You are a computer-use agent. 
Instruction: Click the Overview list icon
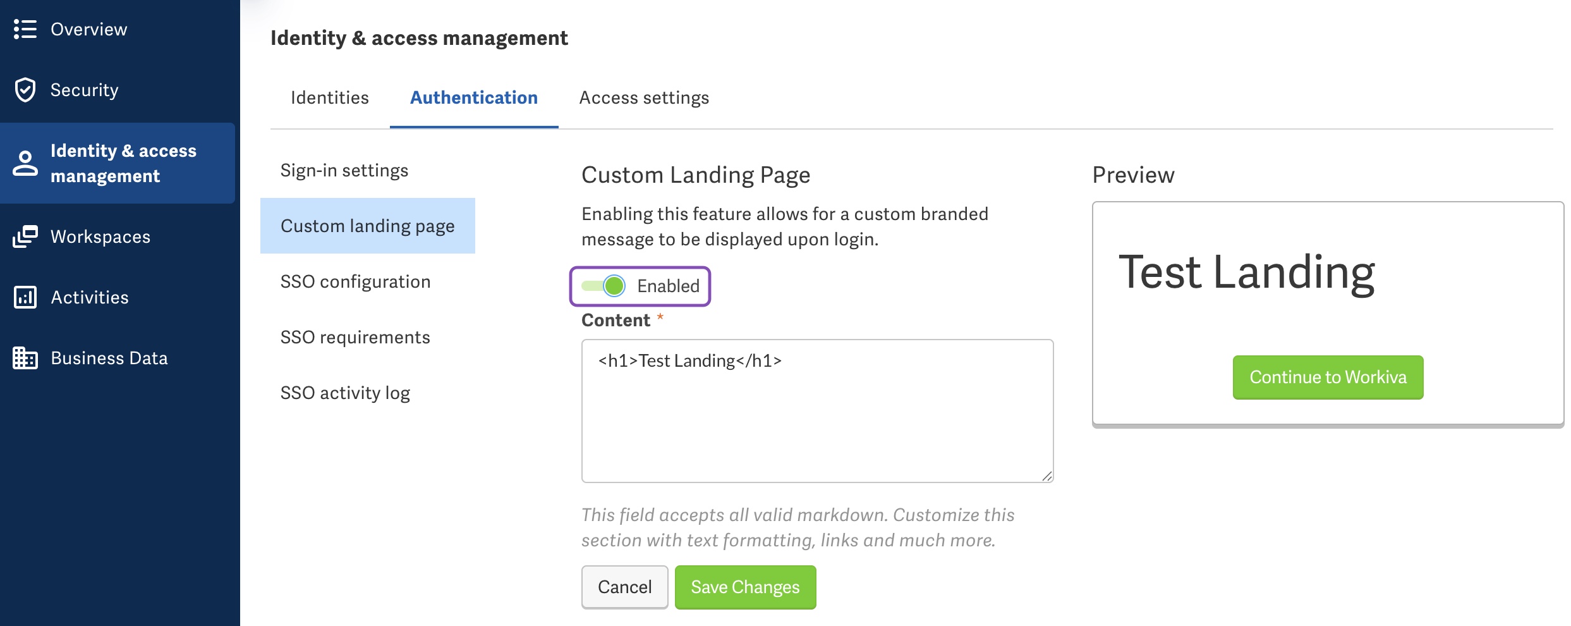(25, 29)
